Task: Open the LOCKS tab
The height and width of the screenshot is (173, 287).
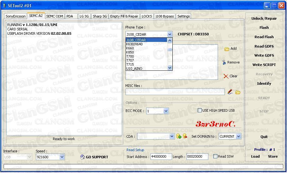Action: click(x=147, y=16)
